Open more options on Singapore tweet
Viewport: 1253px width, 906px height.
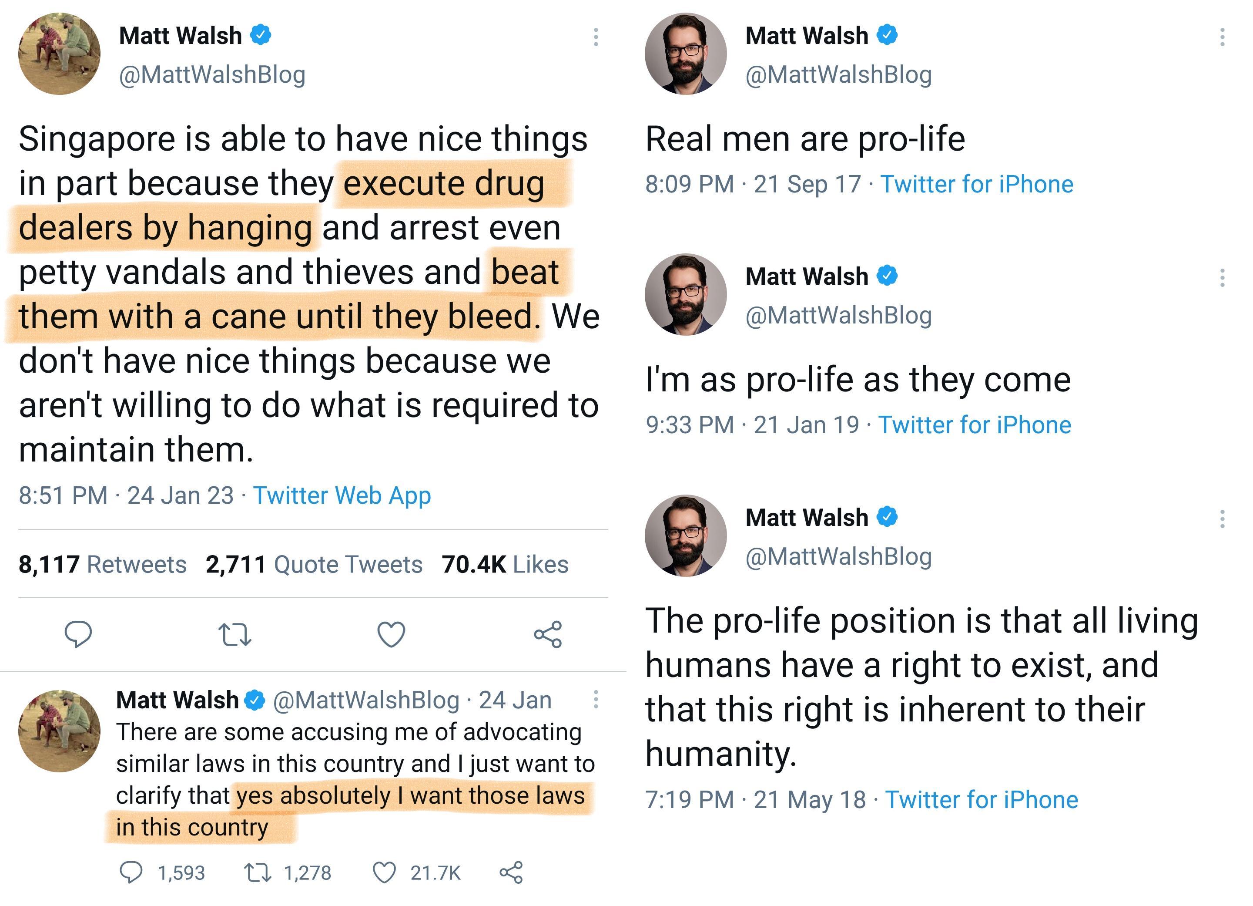tap(596, 37)
